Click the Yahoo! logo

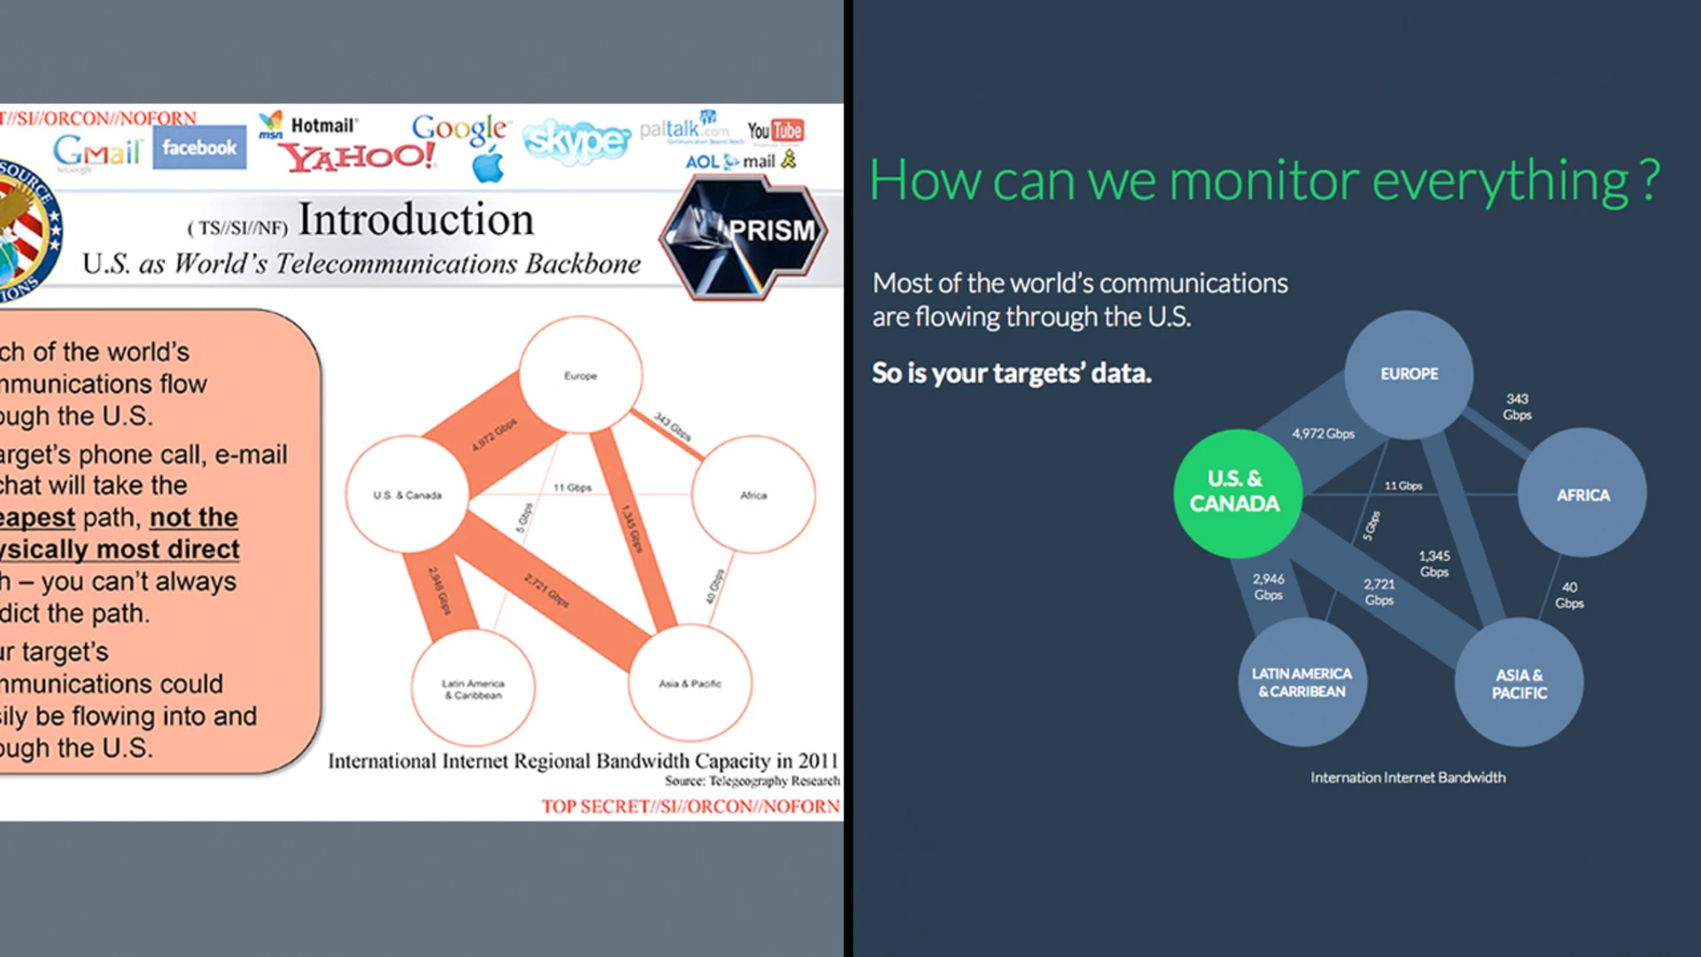(359, 158)
